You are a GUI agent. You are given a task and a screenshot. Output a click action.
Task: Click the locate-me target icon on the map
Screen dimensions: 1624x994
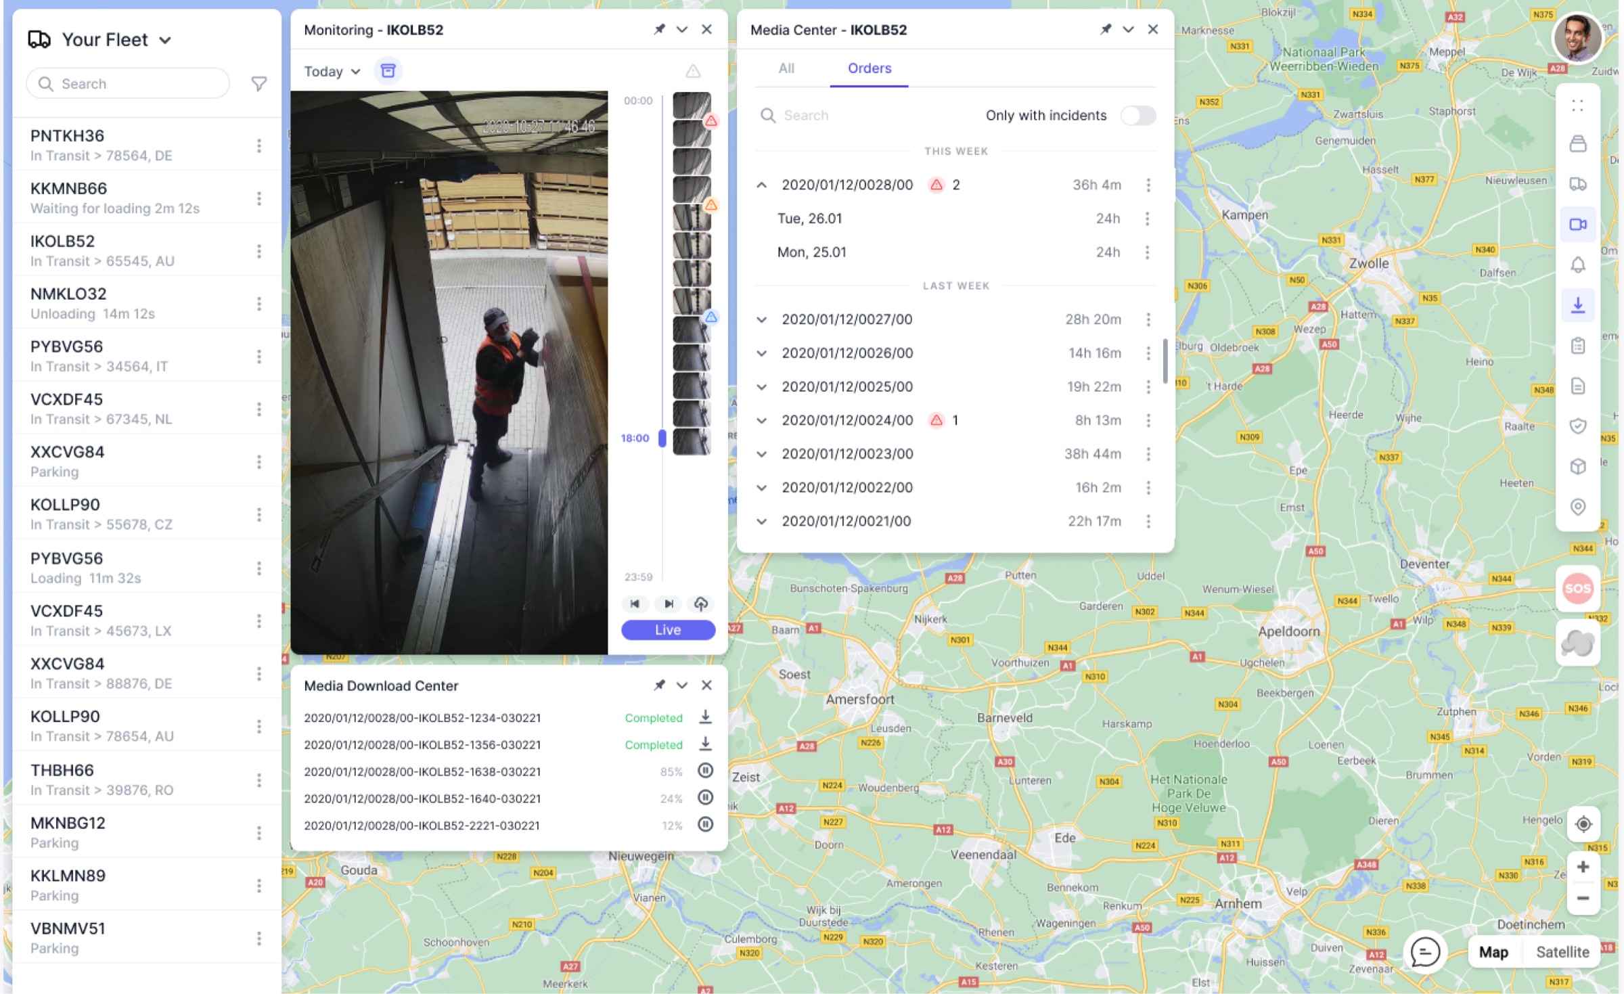1583,824
